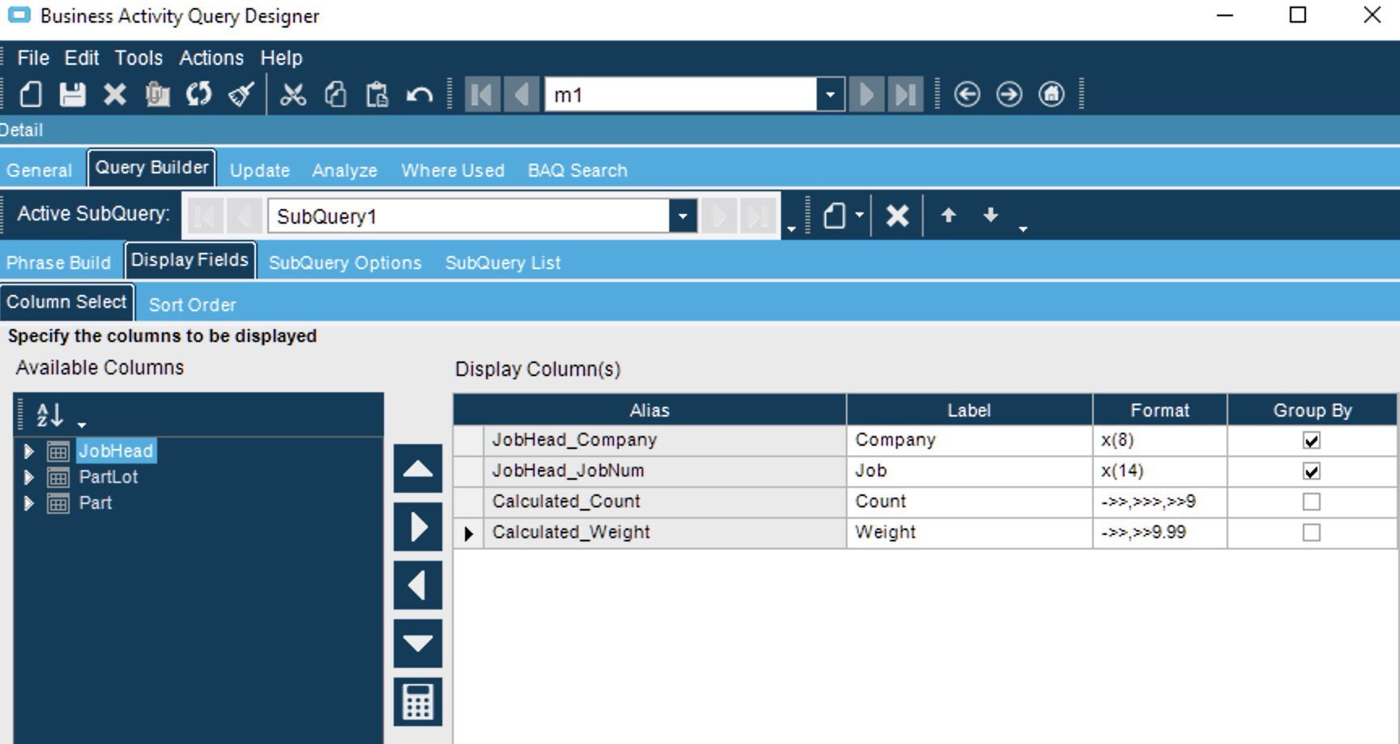The image size is (1400, 744).
Task: Click the Format cell of Calculated_Weight
Action: tap(1159, 532)
